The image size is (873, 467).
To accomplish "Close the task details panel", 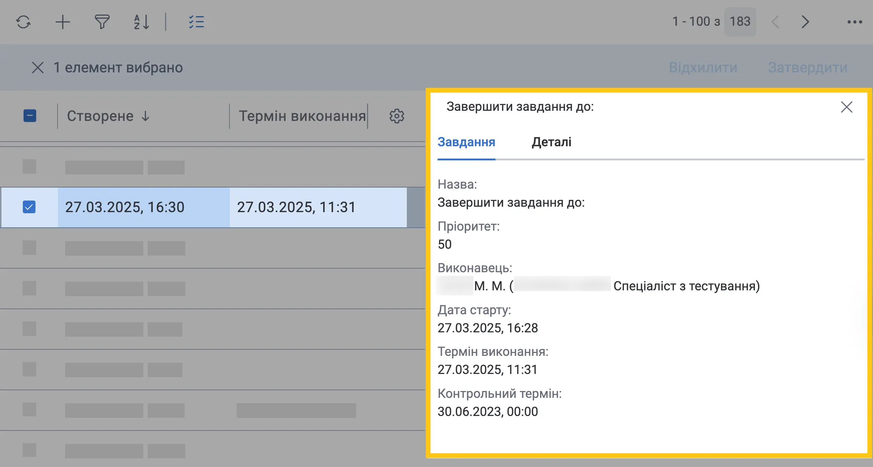I will coord(847,107).
